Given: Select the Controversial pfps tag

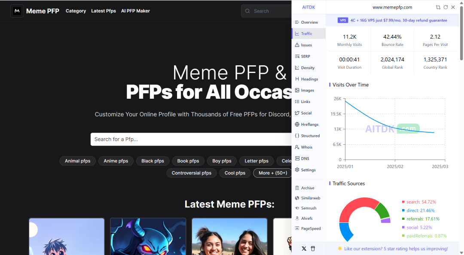Looking at the screenshot, I should point(192,173).
